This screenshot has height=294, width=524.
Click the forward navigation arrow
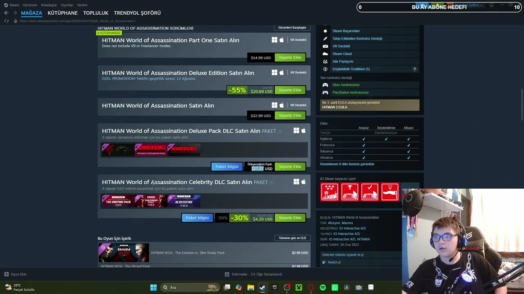15,13
